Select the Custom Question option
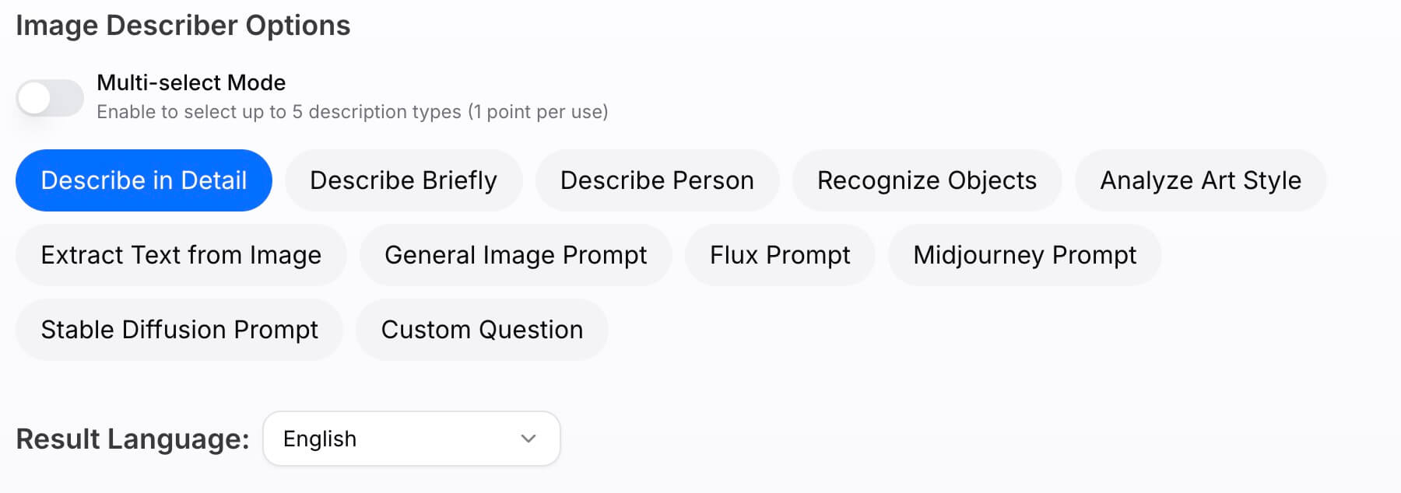The height and width of the screenshot is (493, 1401). pyautogui.click(x=482, y=330)
